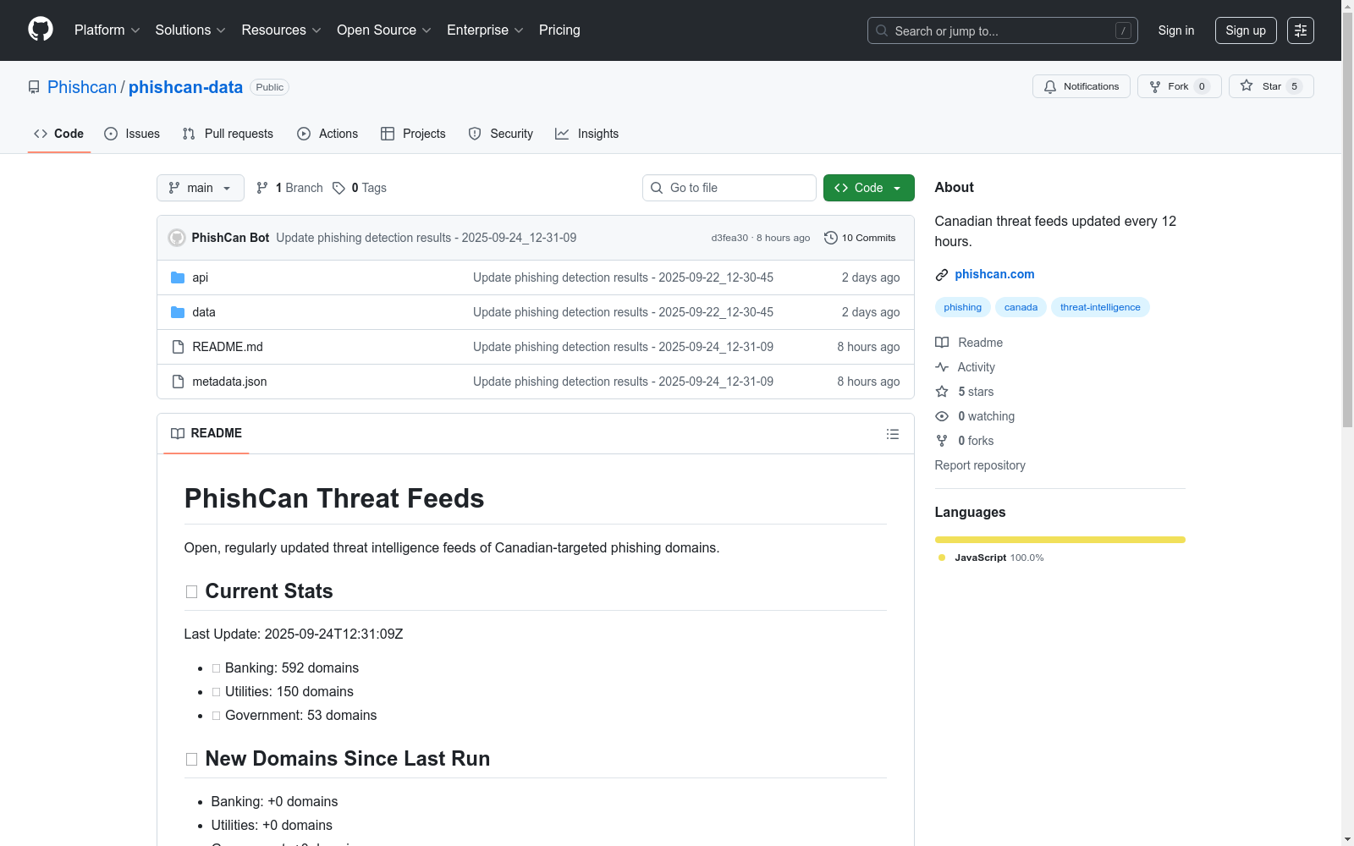Switch to the Insights tab

point(587,134)
